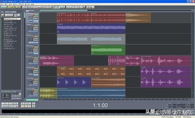Click the bar ruler below the bottom track
Image resolution: width=195 pixels, height=118 pixels.
[115, 99]
